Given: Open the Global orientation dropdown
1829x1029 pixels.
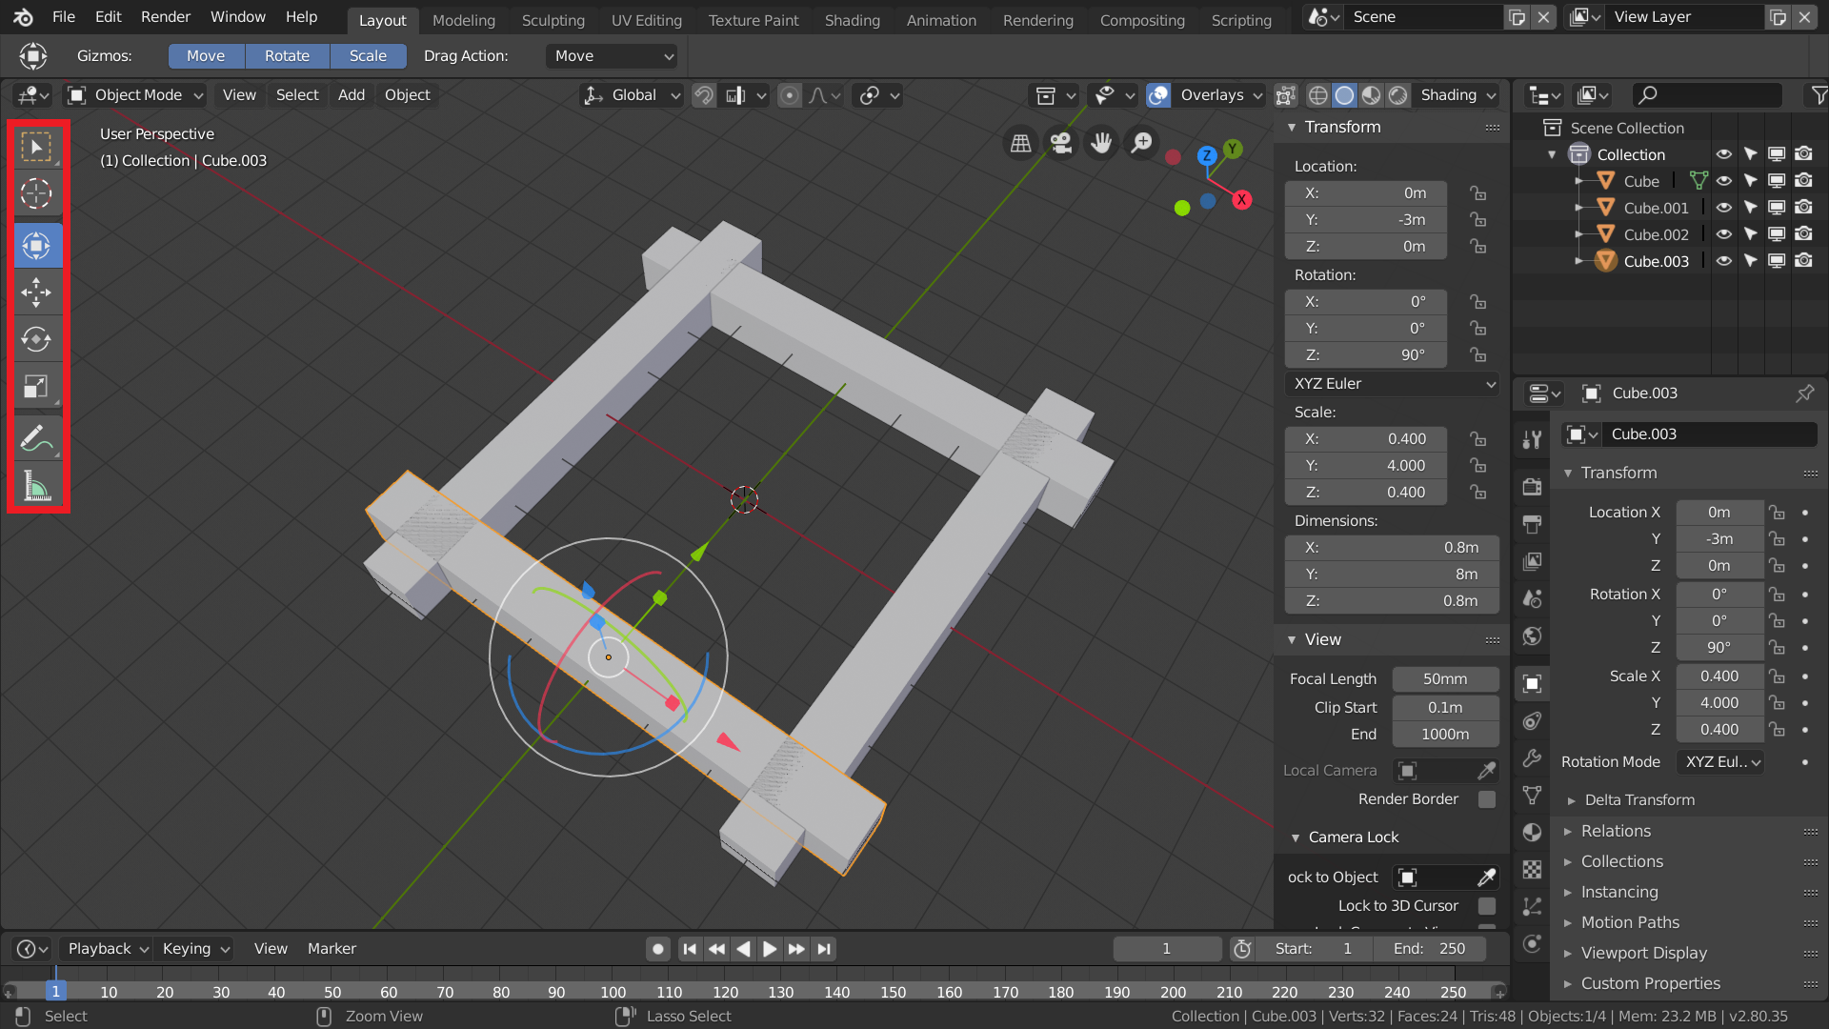Looking at the screenshot, I should [x=633, y=95].
